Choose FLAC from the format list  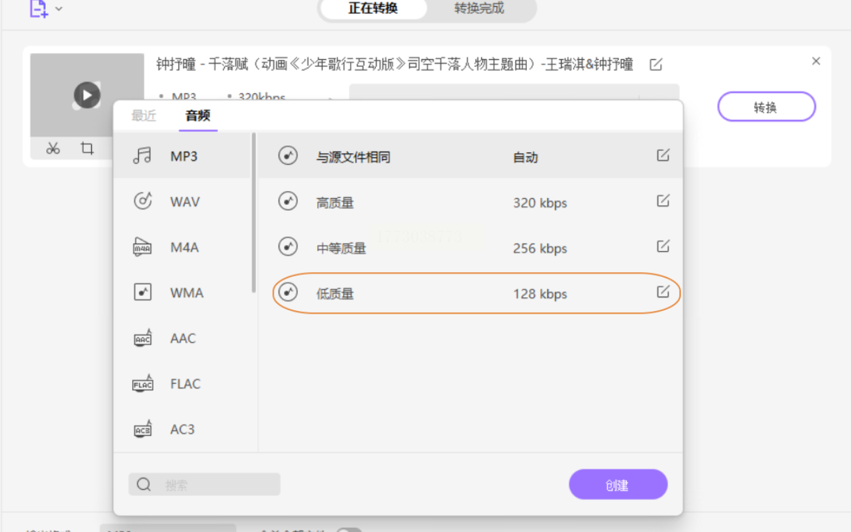point(184,384)
